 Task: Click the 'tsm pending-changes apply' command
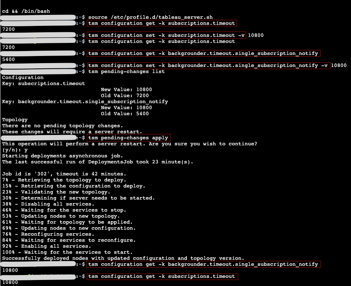pyautogui.click(x=128, y=138)
